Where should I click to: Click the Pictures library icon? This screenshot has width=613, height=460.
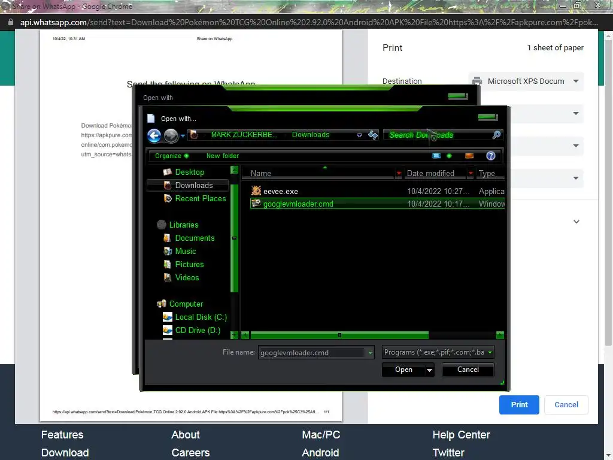[168, 264]
